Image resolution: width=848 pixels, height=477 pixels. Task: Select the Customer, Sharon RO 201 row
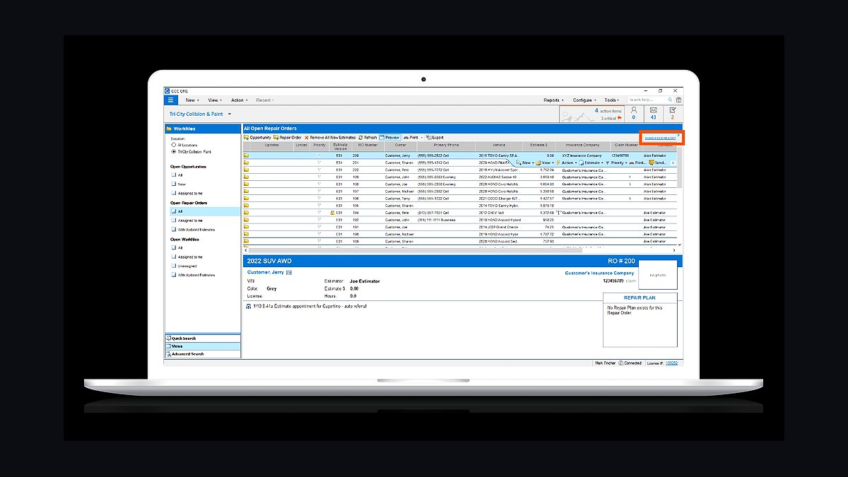point(459,163)
